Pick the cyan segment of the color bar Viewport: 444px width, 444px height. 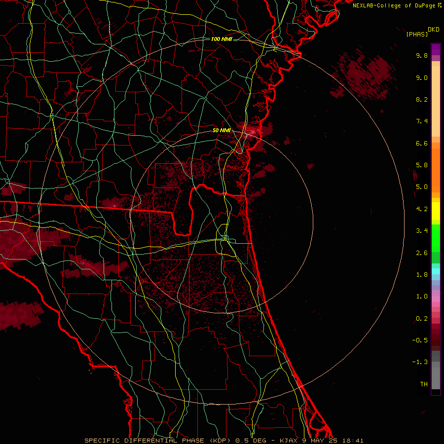(436, 271)
